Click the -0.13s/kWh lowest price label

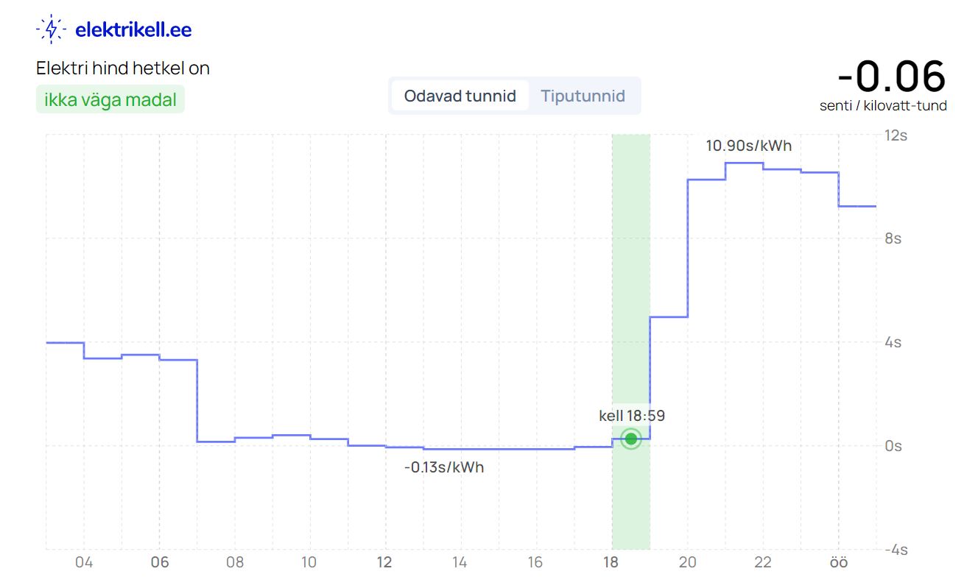click(444, 467)
